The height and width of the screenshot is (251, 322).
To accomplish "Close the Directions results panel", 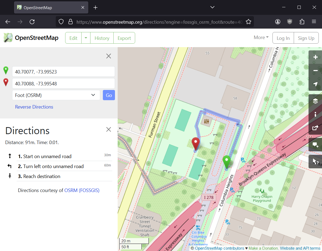I will click(x=108, y=129).
